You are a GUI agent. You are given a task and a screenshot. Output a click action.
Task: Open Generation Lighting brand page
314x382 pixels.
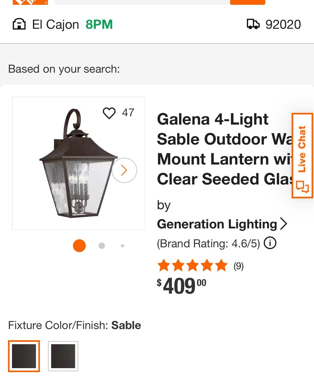point(217,224)
